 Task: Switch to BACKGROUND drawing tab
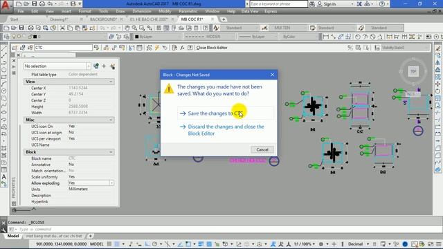tap(103, 19)
